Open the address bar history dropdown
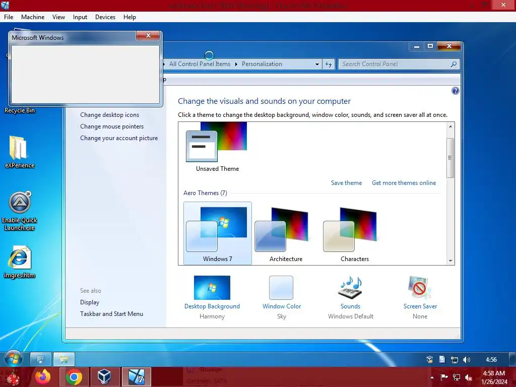The width and height of the screenshot is (516, 387). point(317,64)
